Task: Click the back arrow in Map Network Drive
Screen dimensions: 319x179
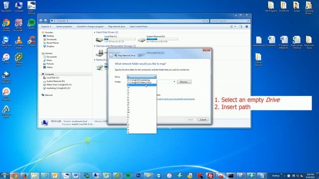Action: click(x=111, y=55)
